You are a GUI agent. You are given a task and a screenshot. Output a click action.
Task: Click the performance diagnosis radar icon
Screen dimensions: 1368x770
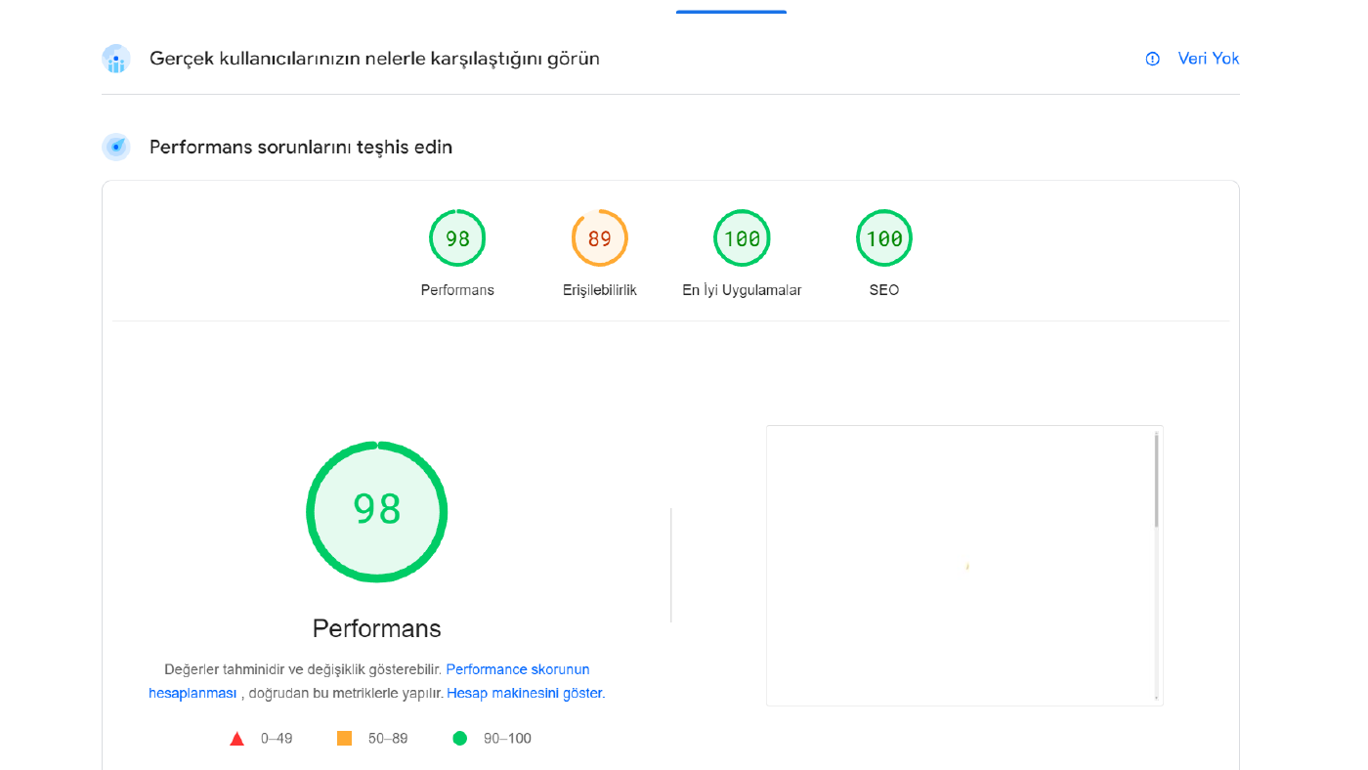(x=115, y=148)
